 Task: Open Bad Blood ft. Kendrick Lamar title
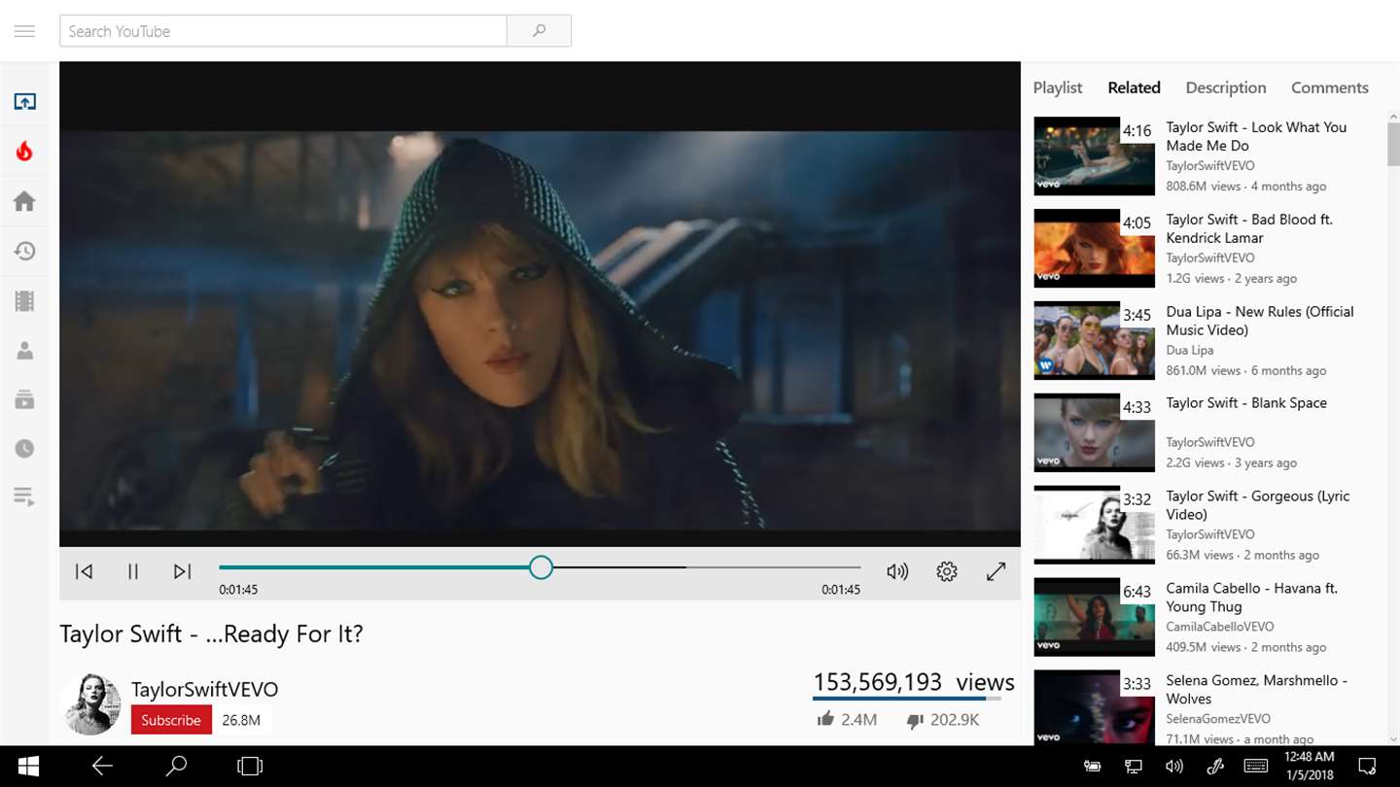(1248, 228)
